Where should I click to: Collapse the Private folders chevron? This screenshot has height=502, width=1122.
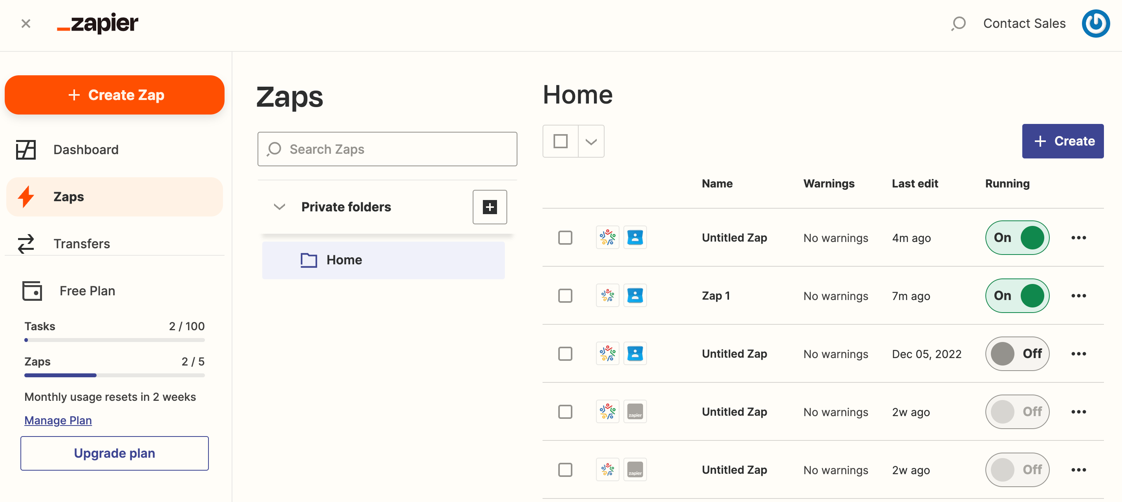point(279,207)
